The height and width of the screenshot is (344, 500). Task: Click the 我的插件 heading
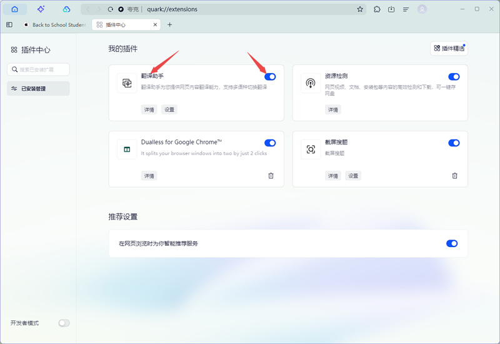point(122,49)
